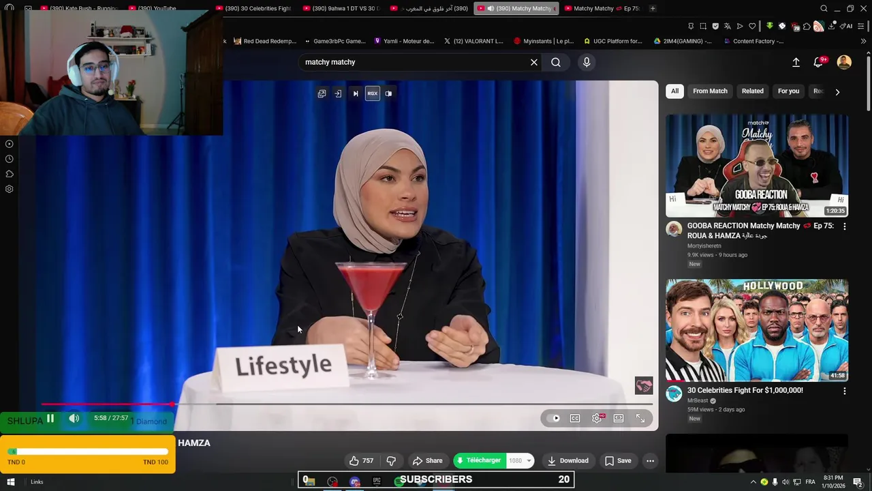Expand the bookmarks overflow chevron

[863, 41]
